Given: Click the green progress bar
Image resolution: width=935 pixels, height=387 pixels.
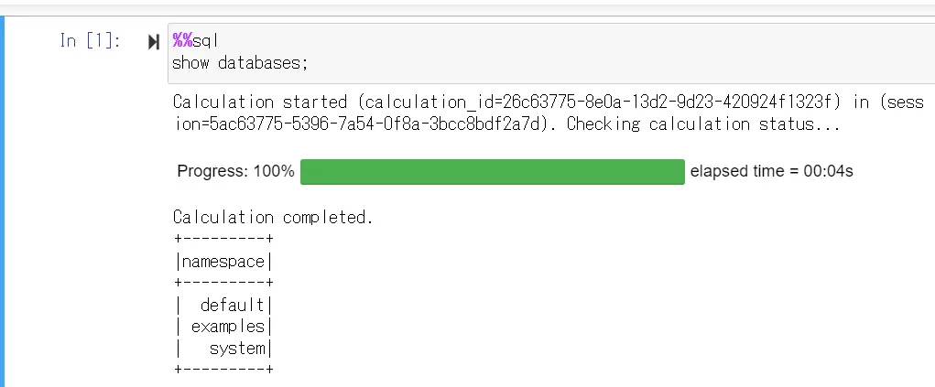Looking at the screenshot, I should 493,171.
